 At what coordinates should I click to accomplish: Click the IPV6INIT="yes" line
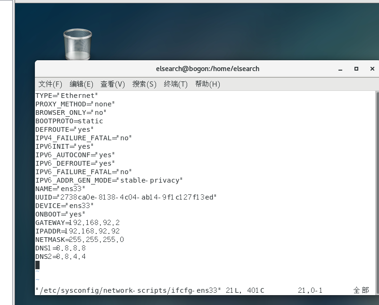click(65, 146)
